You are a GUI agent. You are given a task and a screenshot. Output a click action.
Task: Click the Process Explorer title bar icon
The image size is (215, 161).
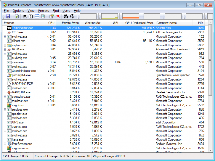point(5,5)
